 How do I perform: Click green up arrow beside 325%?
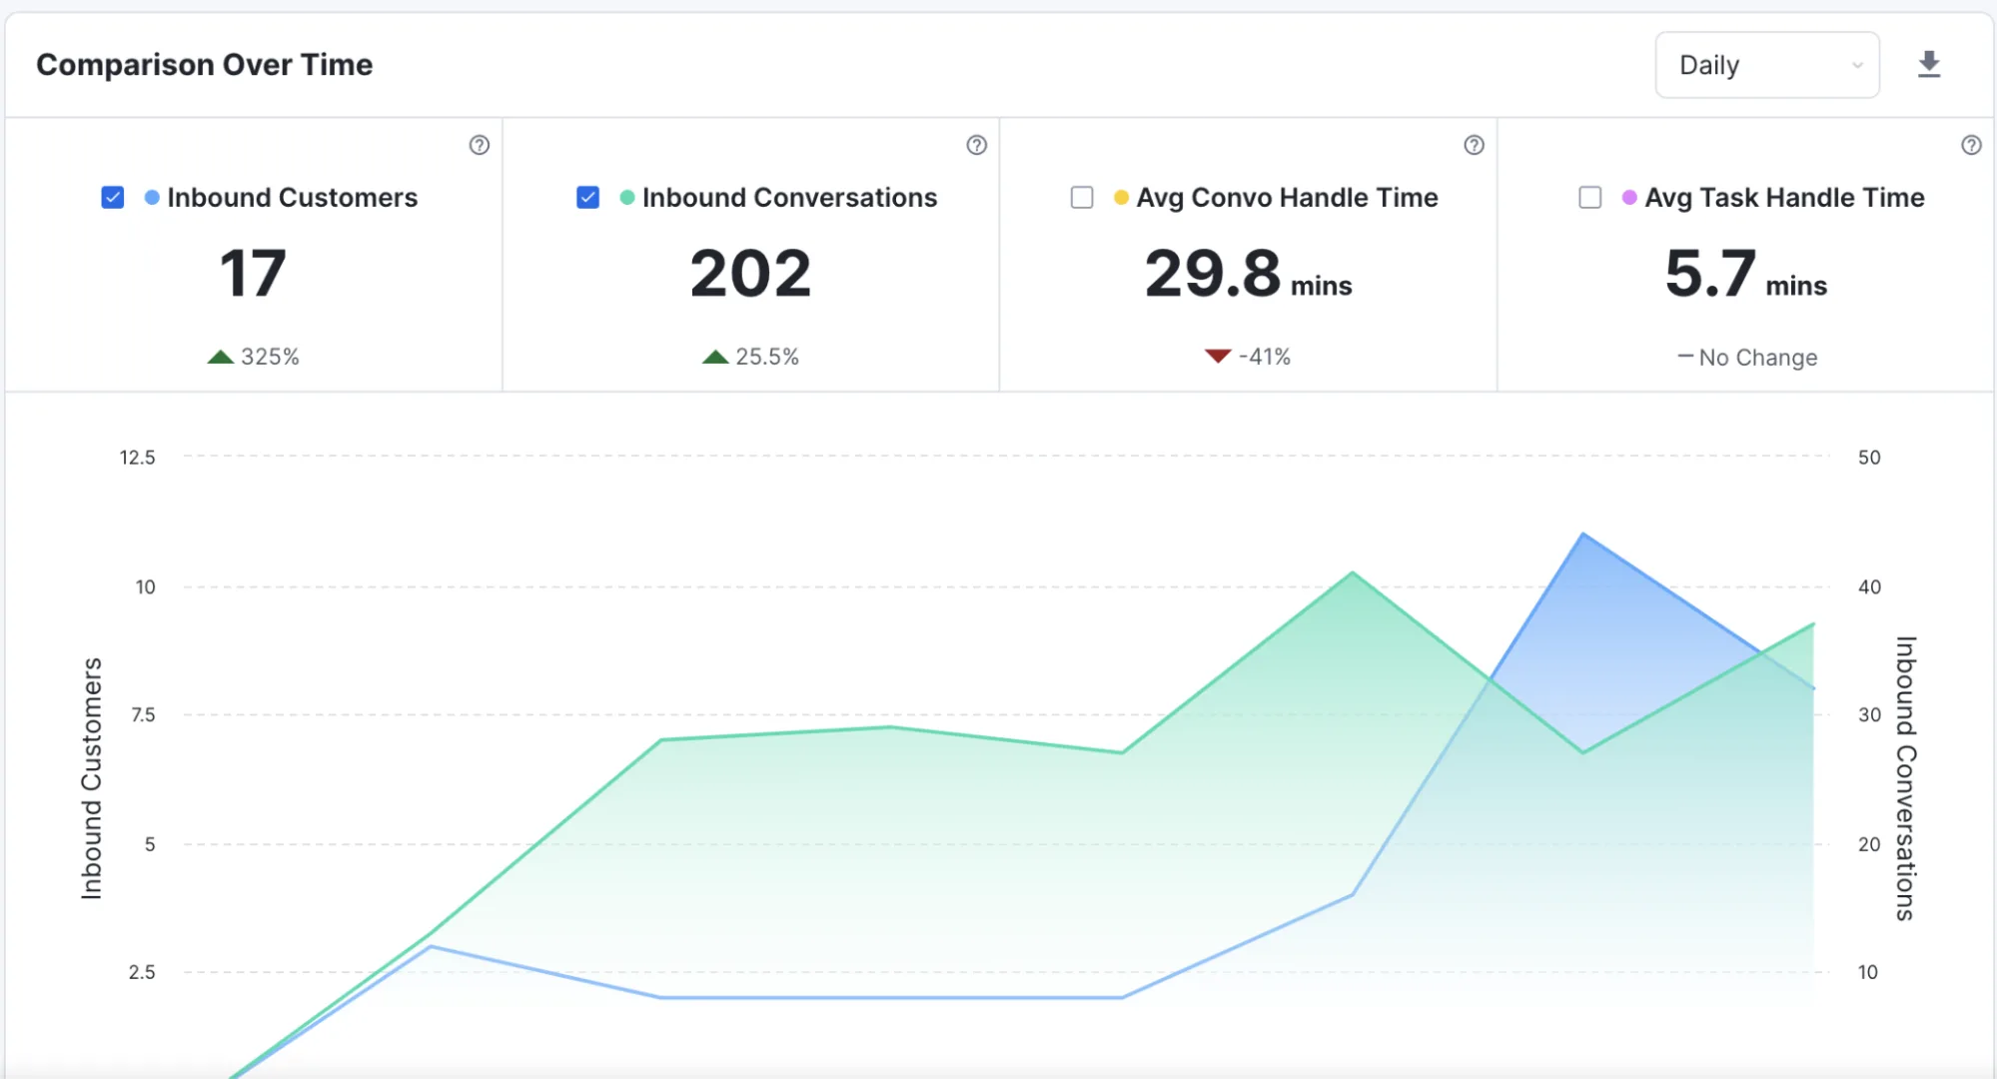click(x=221, y=357)
